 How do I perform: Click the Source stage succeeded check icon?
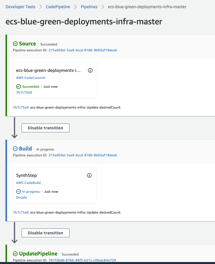tap(15, 44)
